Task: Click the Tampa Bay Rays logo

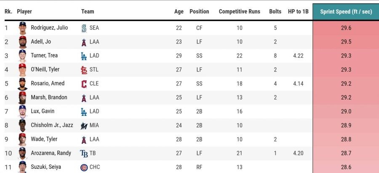Action: click(x=84, y=153)
